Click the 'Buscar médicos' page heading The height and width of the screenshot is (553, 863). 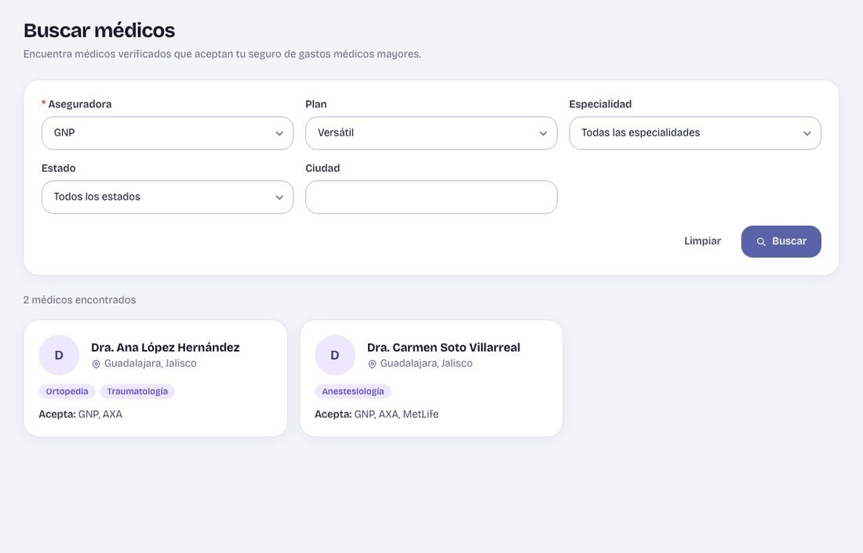click(99, 31)
